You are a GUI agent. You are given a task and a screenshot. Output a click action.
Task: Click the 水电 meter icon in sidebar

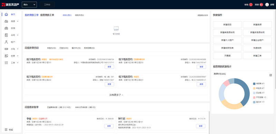[x=6, y=49]
